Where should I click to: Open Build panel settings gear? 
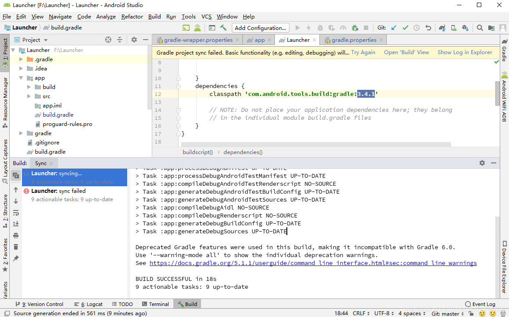(482, 163)
